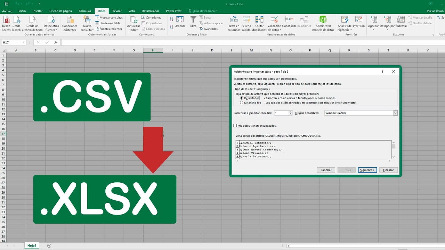Expand the Origen del archivo dropdown
This screenshot has height=250, width=445.
coord(395,113)
